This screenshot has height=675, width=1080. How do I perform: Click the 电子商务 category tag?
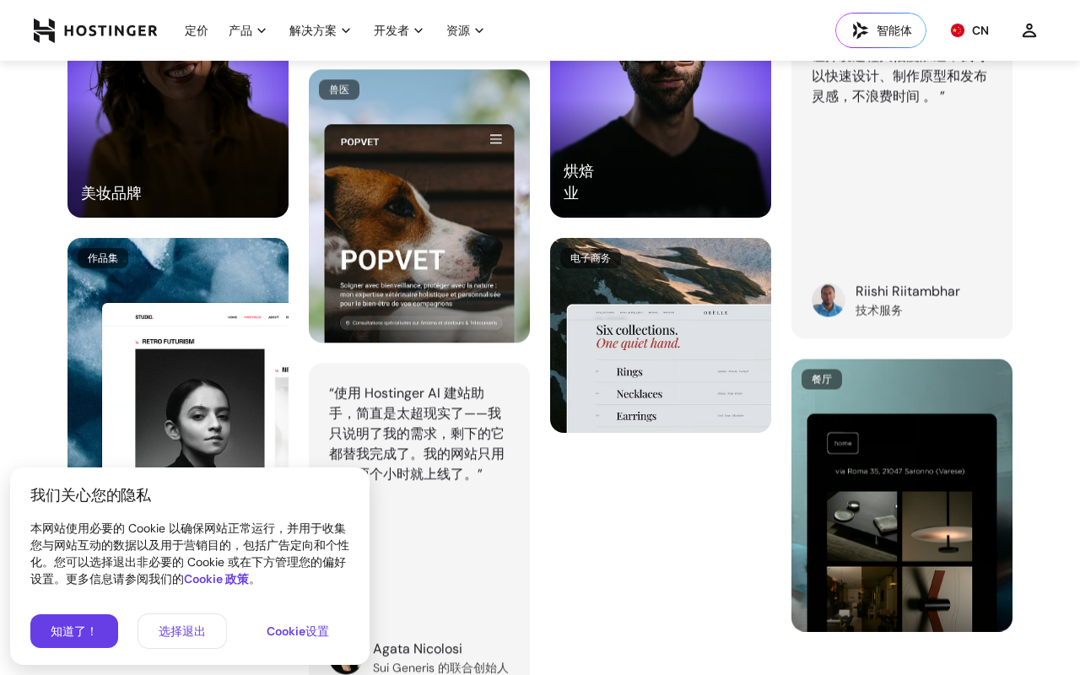pyautogui.click(x=590, y=258)
